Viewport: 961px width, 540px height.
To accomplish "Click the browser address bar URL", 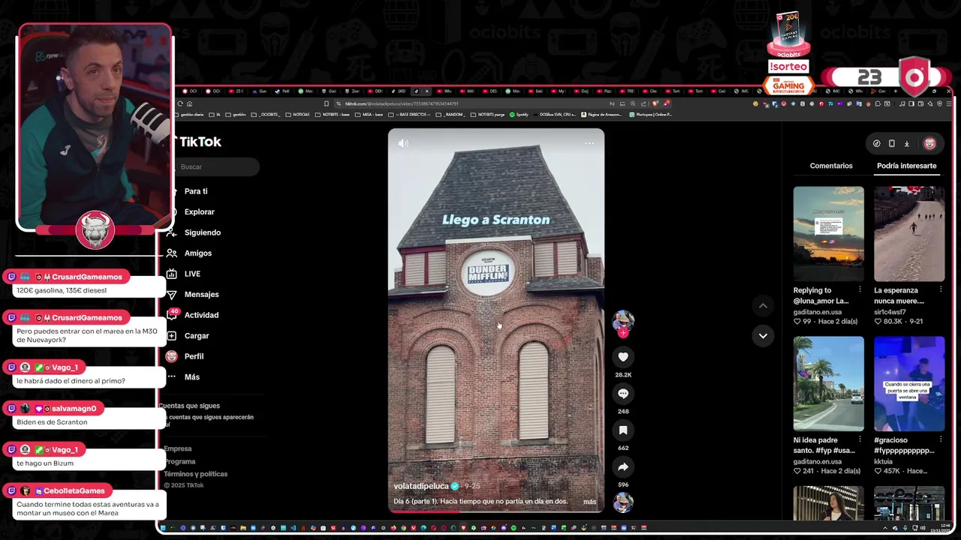I will click(402, 103).
